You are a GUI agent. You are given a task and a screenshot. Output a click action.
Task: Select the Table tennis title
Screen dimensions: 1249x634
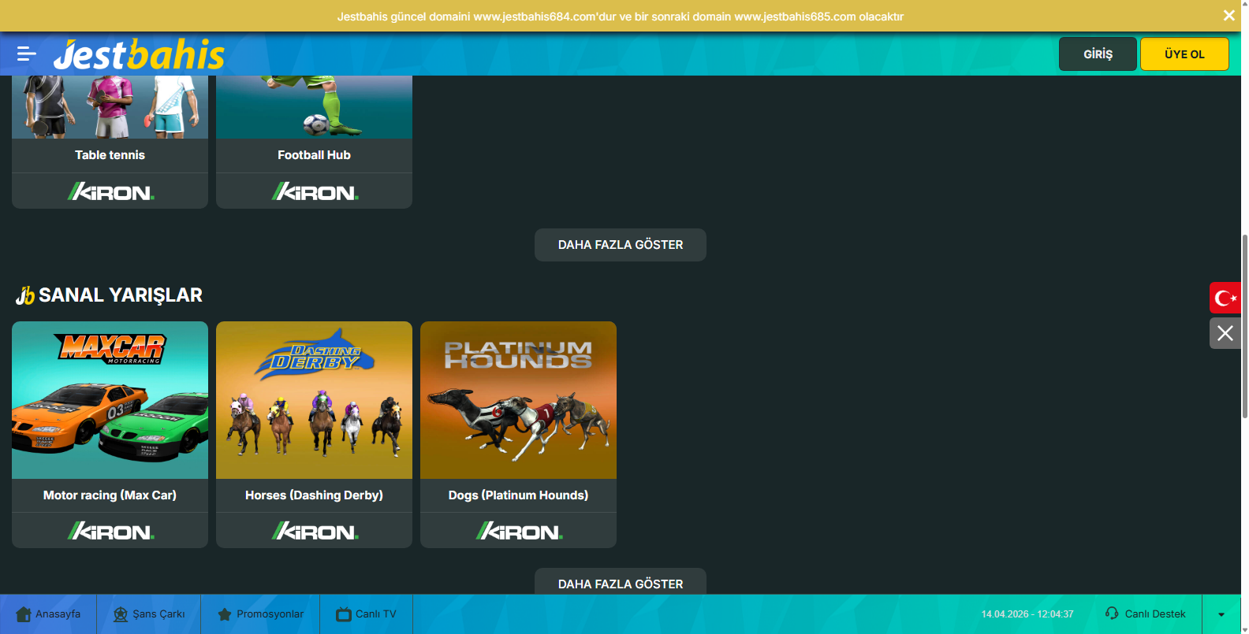[x=110, y=155]
